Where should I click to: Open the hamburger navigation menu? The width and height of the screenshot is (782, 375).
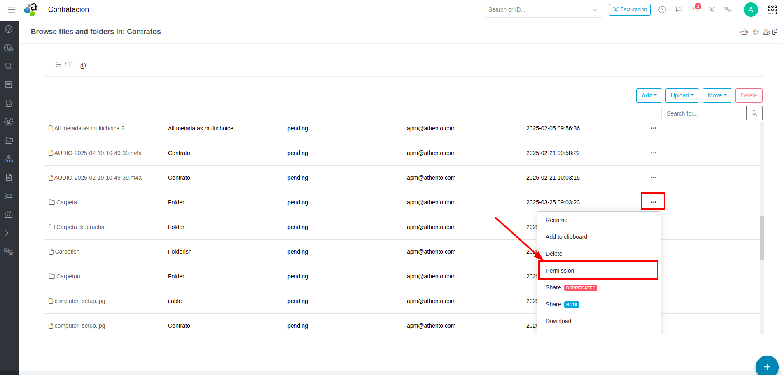coord(12,9)
